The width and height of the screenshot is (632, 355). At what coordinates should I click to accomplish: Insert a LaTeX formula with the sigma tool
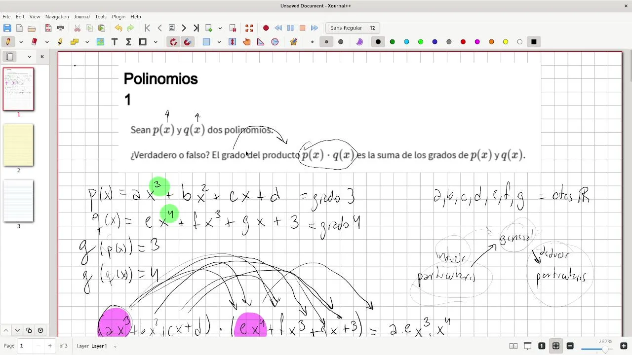pos(128,42)
